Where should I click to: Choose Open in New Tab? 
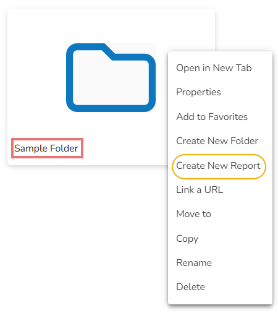tap(214, 68)
